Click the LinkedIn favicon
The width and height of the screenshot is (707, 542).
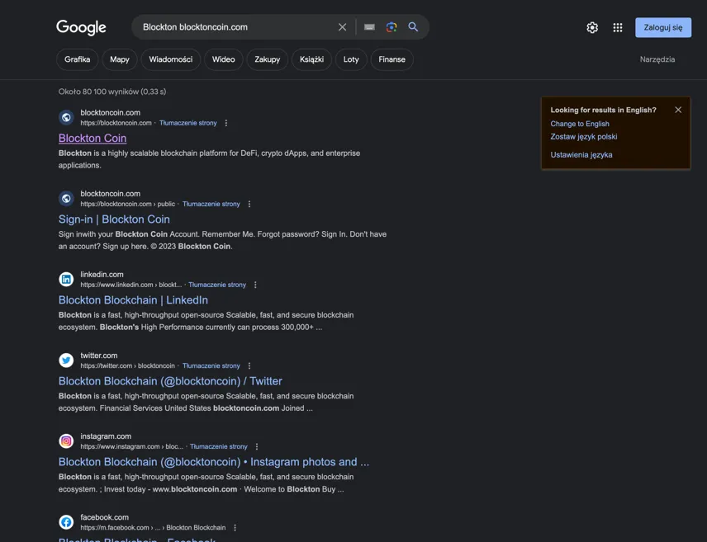click(x=66, y=280)
